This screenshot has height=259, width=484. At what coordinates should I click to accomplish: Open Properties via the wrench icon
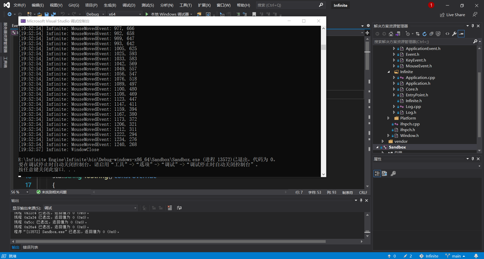[x=454, y=34]
